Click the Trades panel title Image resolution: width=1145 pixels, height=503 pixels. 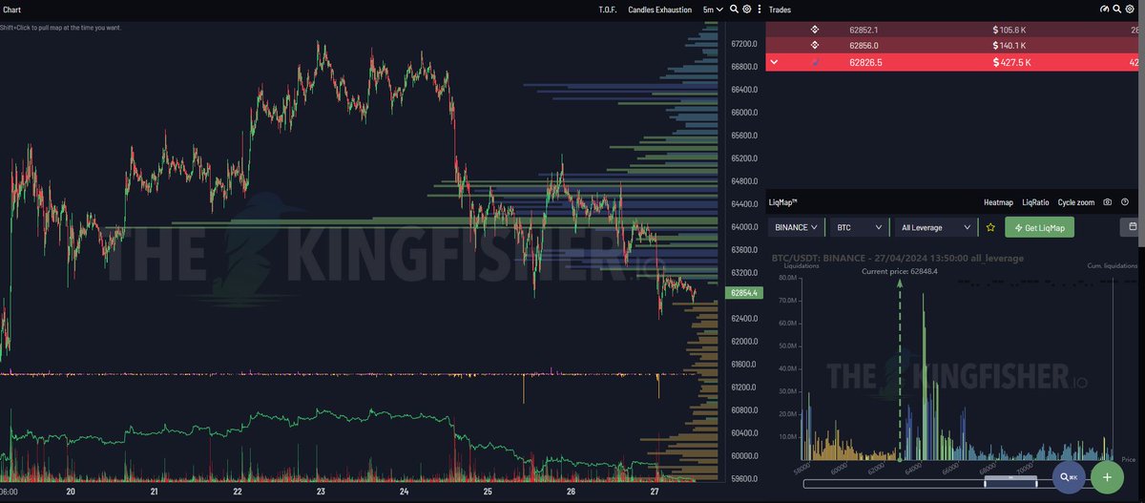[780, 9]
